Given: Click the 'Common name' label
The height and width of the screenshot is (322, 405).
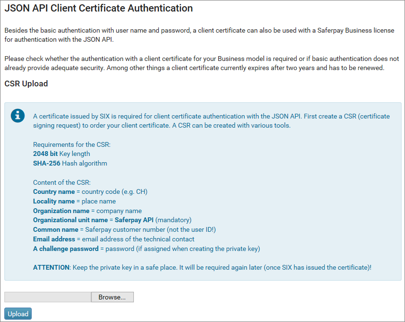Looking at the screenshot, I should [x=56, y=229].
